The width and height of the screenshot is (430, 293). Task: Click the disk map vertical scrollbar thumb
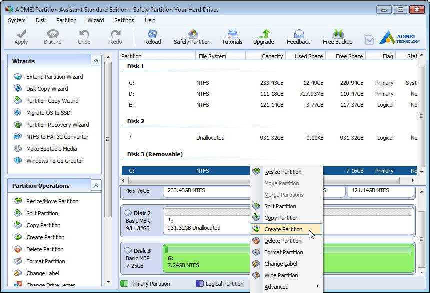[x=422, y=239]
